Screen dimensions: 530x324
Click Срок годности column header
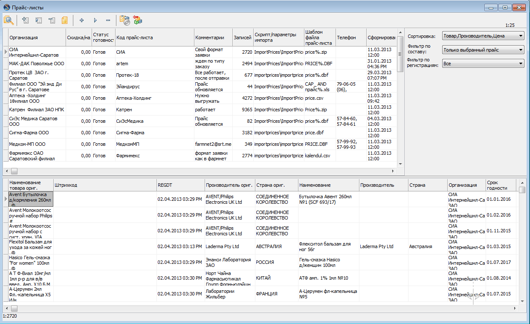[x=501, y=185]
